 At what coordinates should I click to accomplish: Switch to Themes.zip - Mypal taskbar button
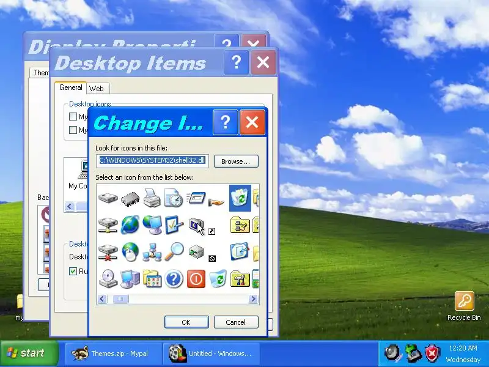tap(114, 354)
